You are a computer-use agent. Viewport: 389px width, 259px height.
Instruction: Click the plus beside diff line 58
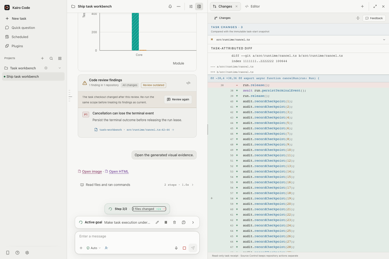212,198
